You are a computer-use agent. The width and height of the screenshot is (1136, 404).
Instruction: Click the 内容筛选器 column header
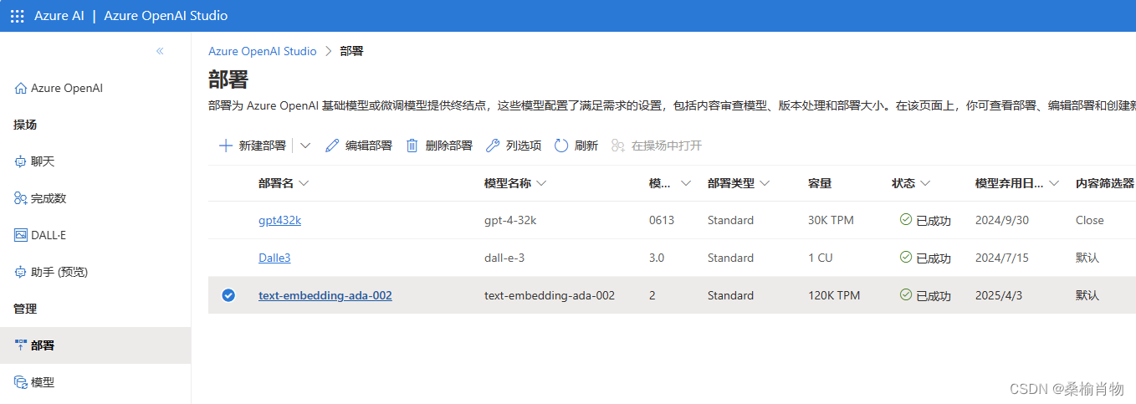coord(1105,183)
